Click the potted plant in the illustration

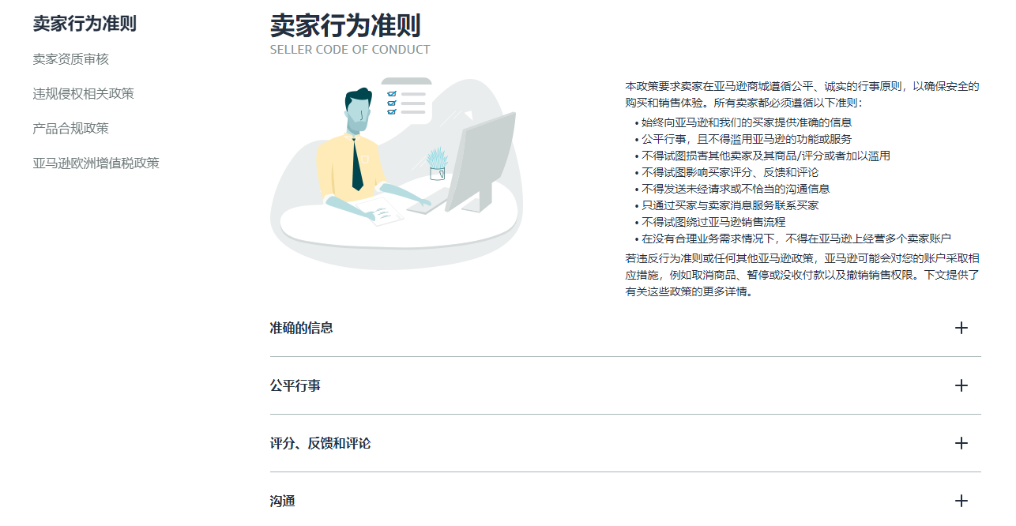point(437,163)
